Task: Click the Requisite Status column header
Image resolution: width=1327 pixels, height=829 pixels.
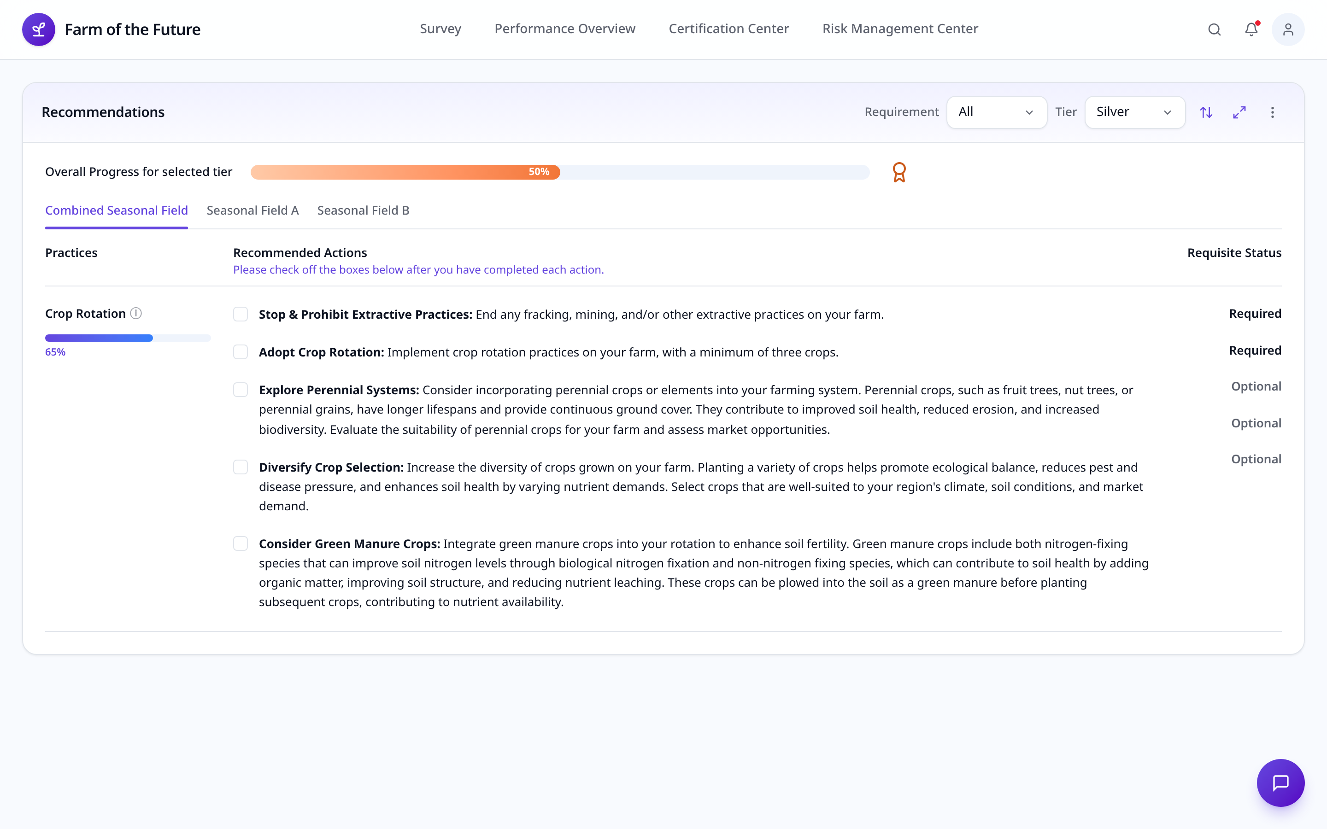Action: tap(1234, 253)
